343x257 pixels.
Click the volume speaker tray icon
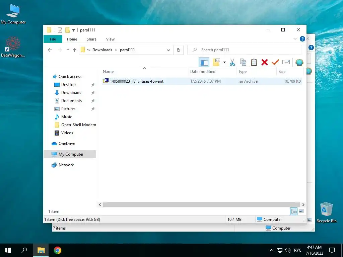(288, 250)
